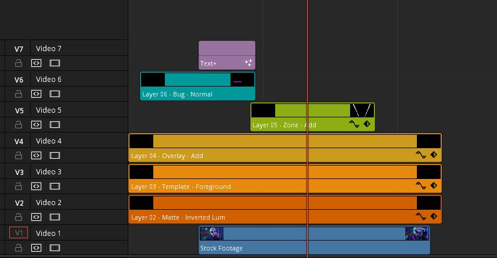497x258 pixels.
Task: Select the V1 destination track control
Action: (x=19, y=232)
